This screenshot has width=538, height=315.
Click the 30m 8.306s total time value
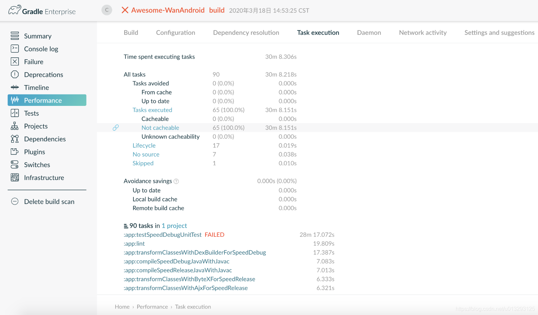[281, 57]
